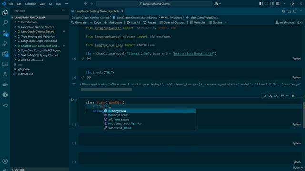Click Execute Above Cells icon in the cell toolbar
The image size is (305, 171).
click(270, 96)
